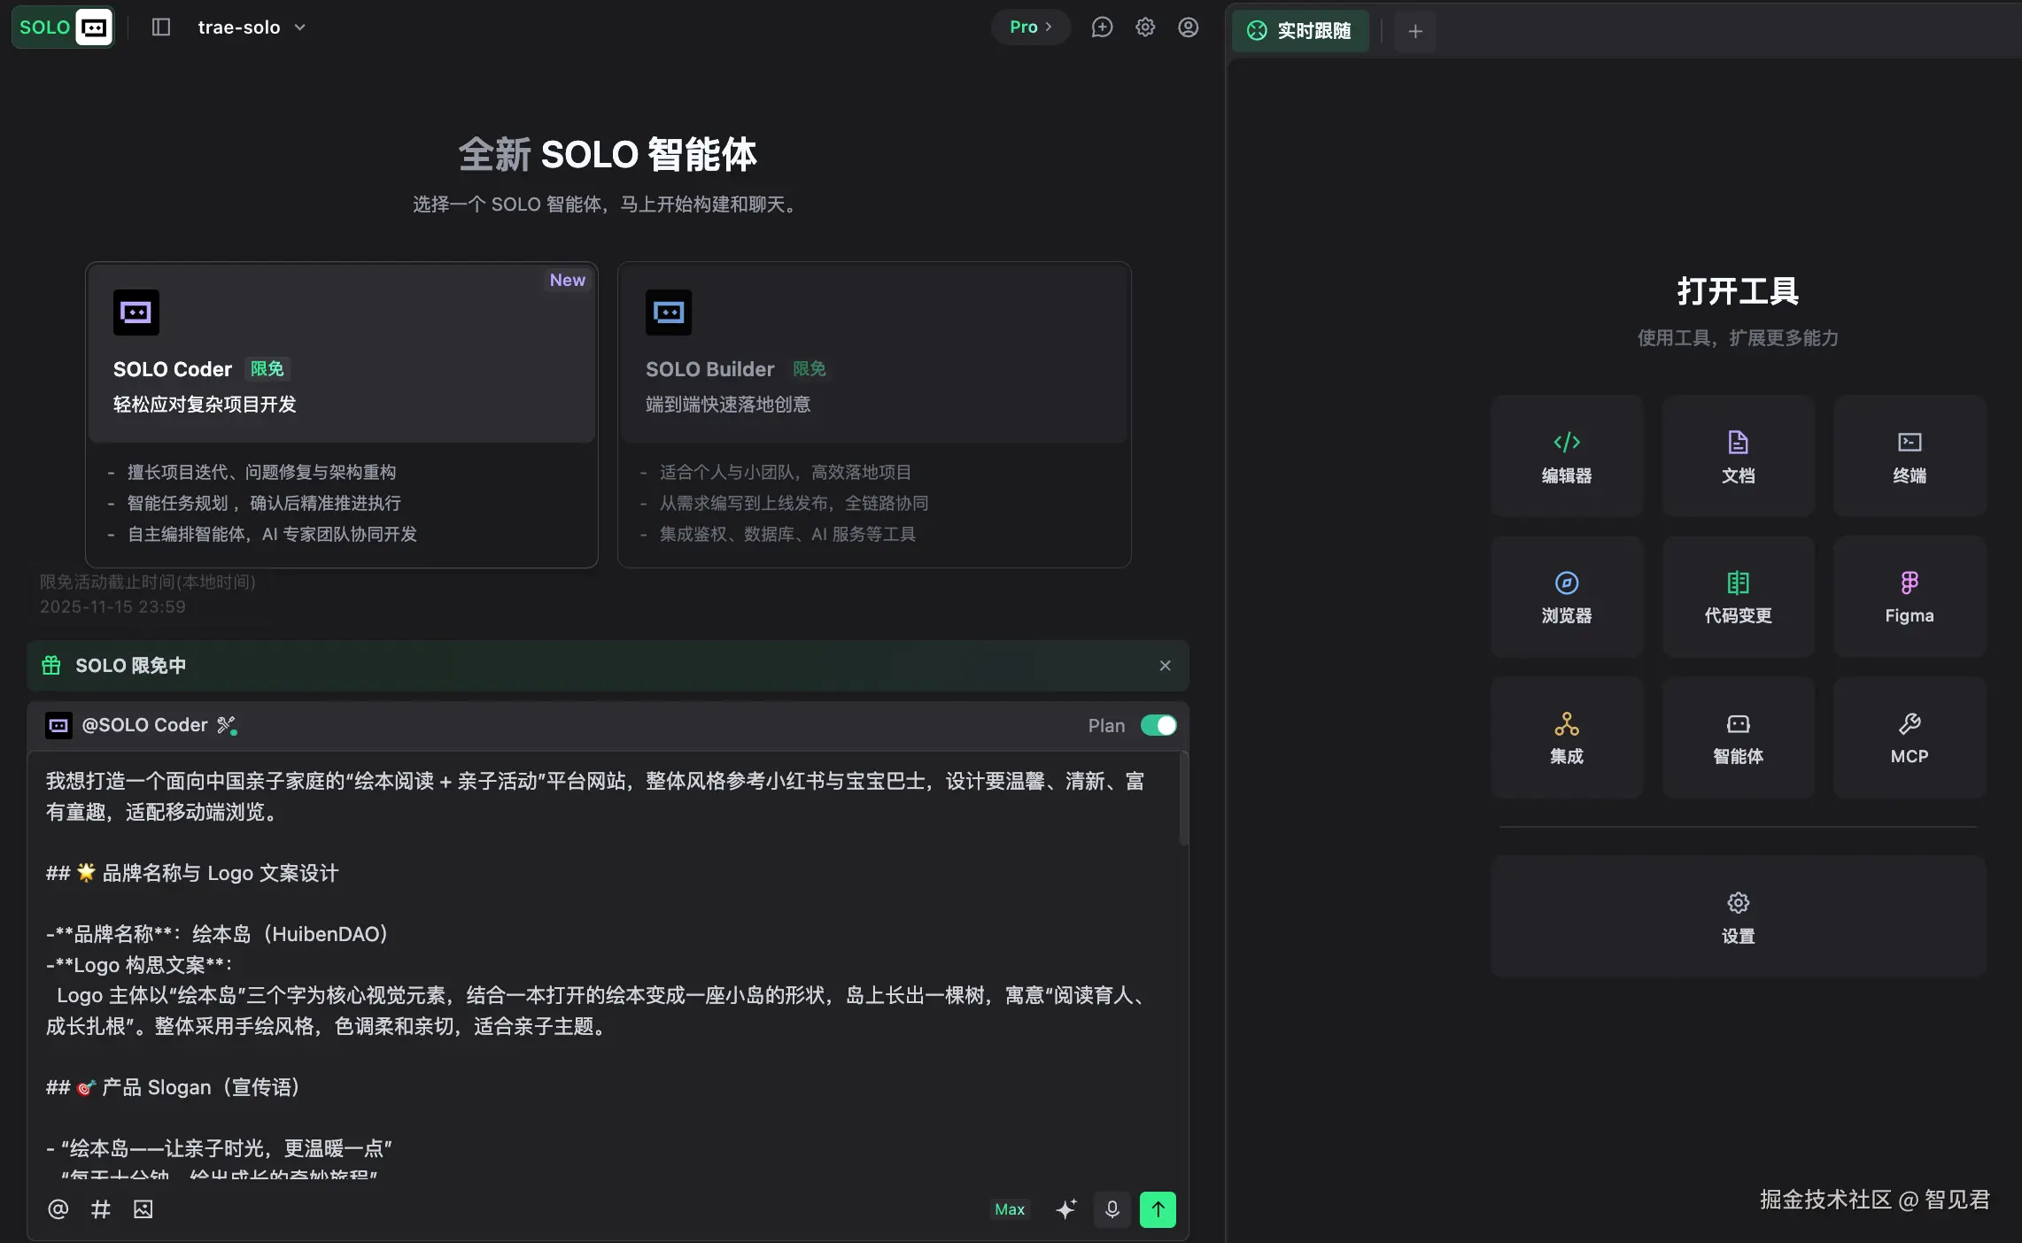Click the image attachment icon
Viewport: 2022px width, 1243px height.
143,1209
